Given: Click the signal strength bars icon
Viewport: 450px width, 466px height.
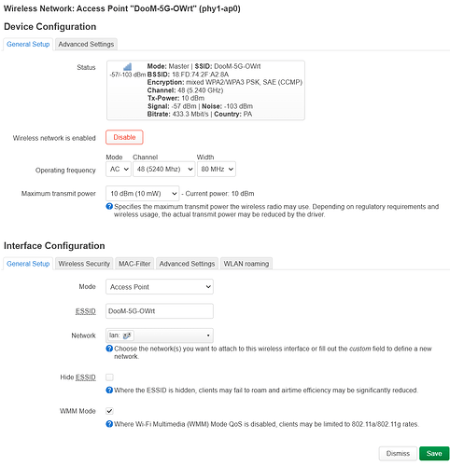Looking at the screenshot, I should click(x=127, y=67).
